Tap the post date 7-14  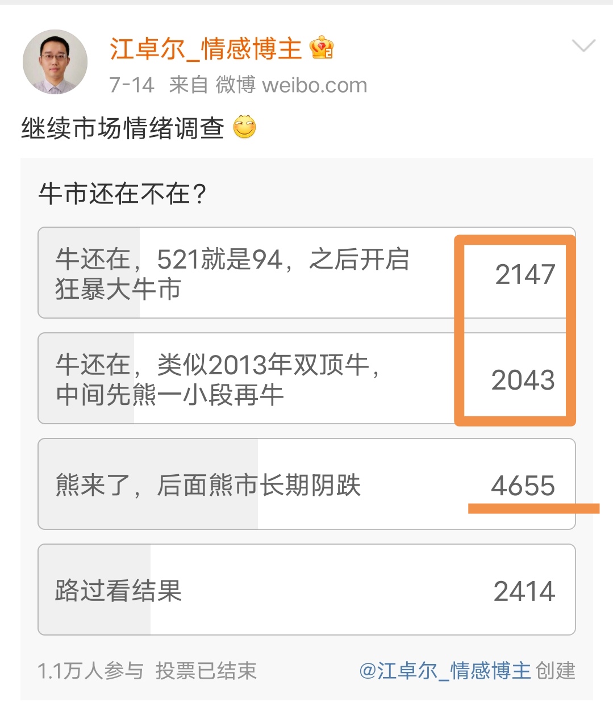point(132,85)
